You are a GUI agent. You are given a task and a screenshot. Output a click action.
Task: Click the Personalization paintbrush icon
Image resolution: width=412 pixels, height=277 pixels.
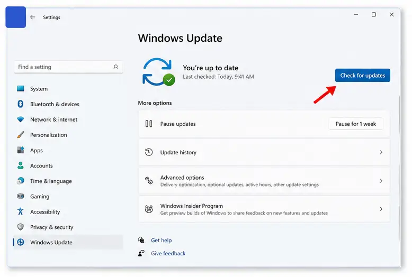click(21, 135)
